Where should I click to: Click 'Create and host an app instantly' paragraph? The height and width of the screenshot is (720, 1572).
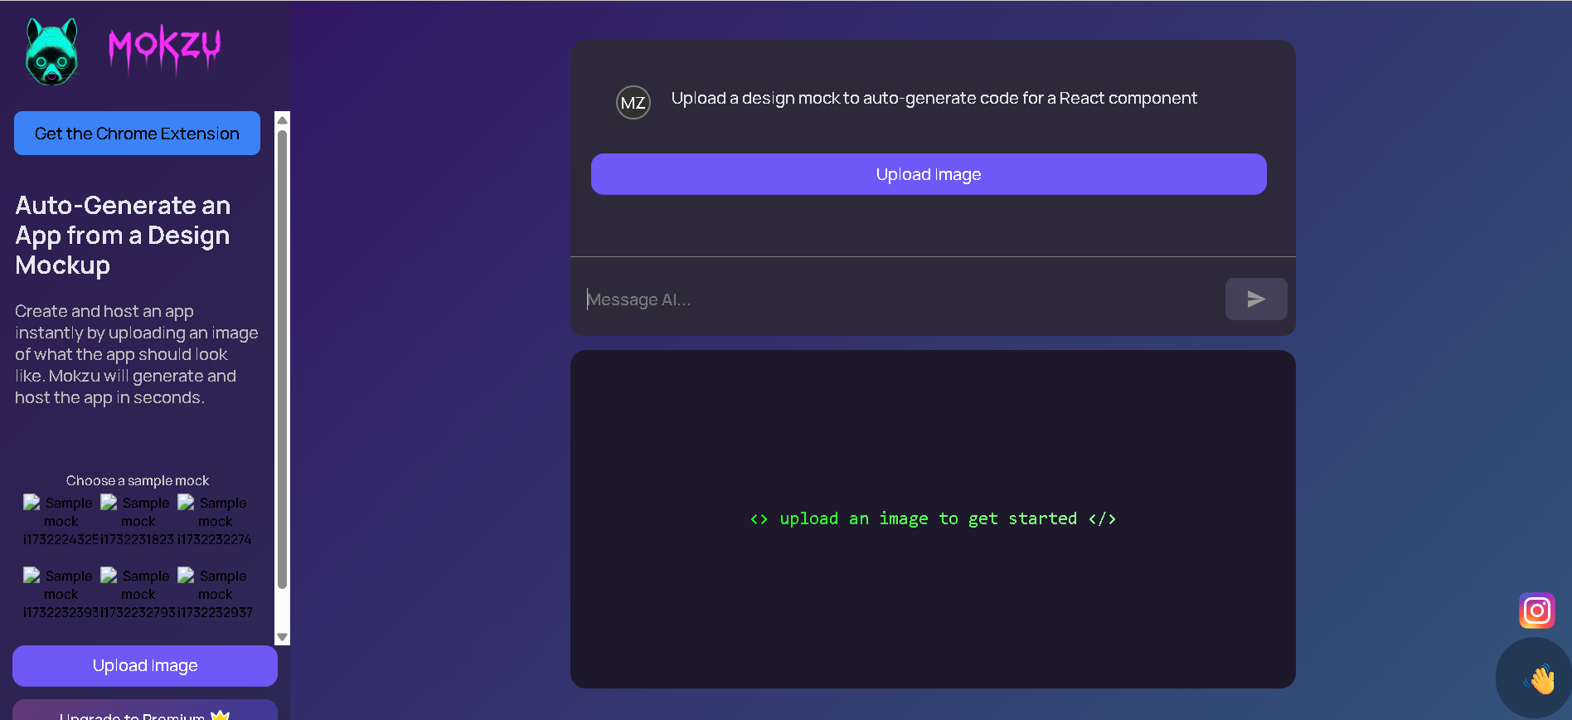click(137, 354)
